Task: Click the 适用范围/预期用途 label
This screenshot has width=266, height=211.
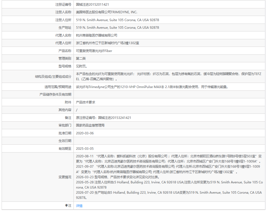Action: (58, 87)
